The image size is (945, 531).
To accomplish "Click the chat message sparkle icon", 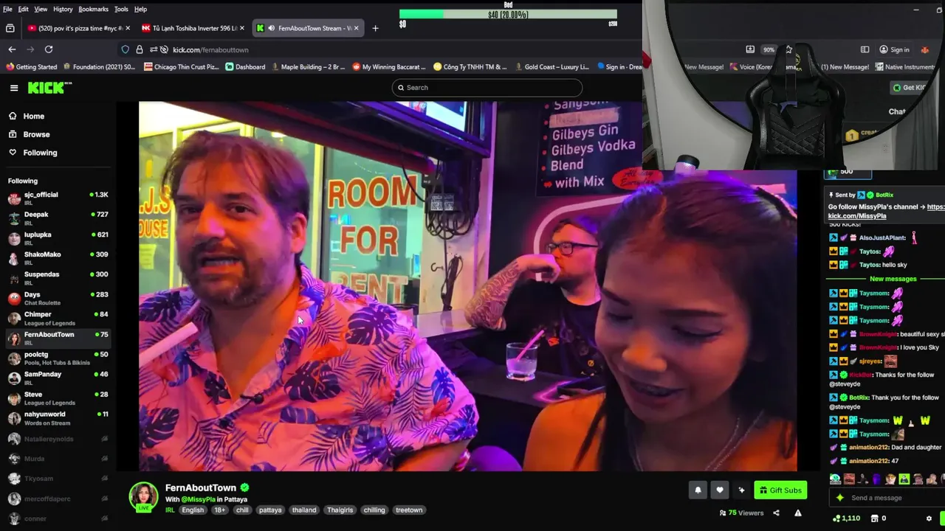I will pos(839,498).
